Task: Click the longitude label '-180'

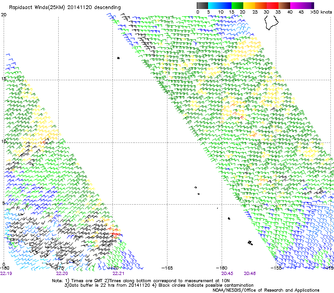Action: tap(5, 268)
